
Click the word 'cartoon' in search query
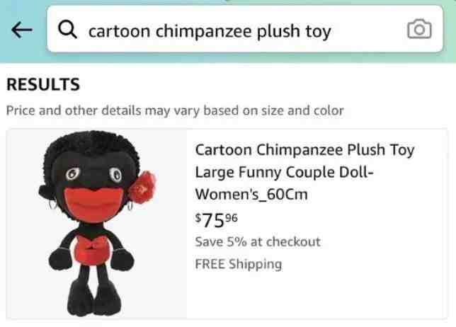119,31
